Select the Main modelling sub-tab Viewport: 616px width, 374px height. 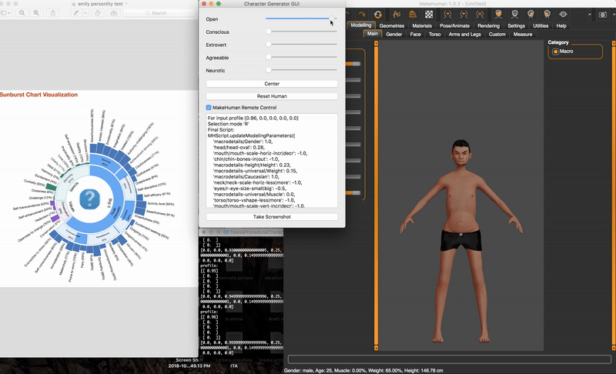373,34
